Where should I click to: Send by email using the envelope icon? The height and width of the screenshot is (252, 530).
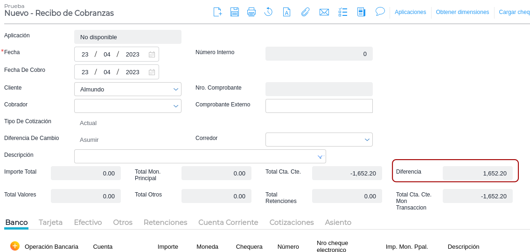tap(324, 12)
